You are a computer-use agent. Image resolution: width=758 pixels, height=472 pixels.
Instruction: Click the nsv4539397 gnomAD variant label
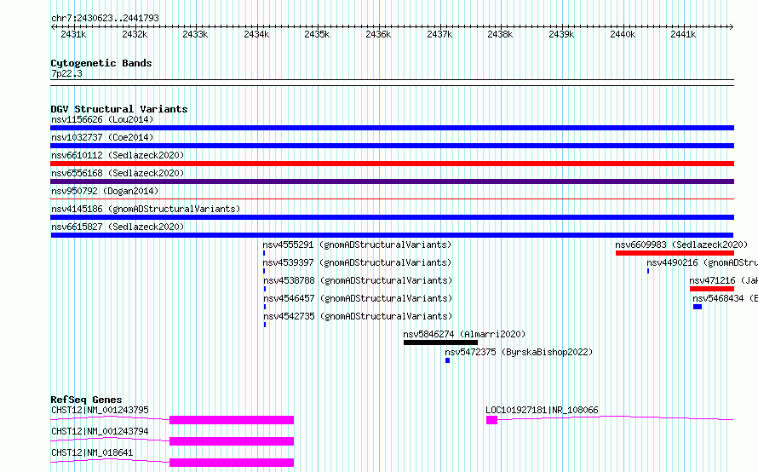pos(357,262)
